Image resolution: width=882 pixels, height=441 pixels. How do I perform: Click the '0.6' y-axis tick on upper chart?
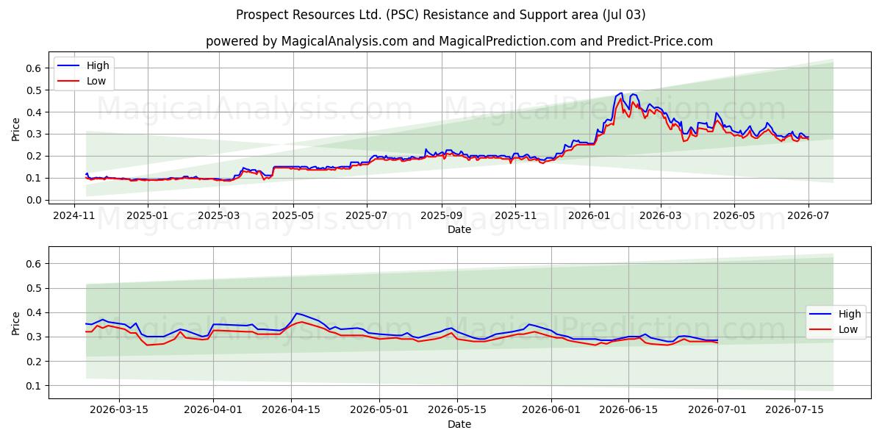pos(35,68)
